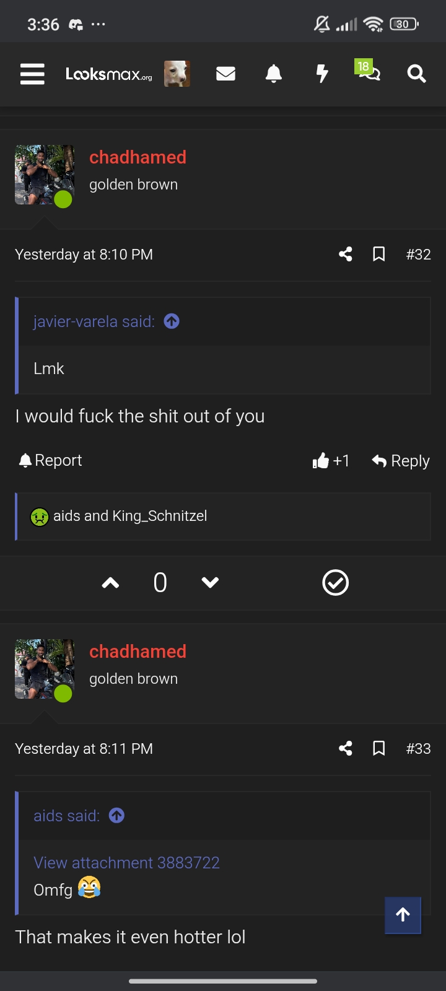Open the search magnifier icon
The image size is (446, 991).
[416, 74]
